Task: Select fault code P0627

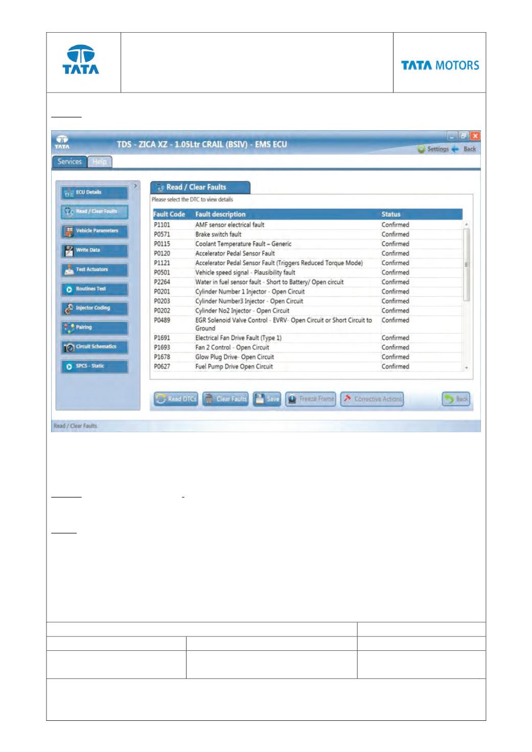Action: click(x=162, y=367)
